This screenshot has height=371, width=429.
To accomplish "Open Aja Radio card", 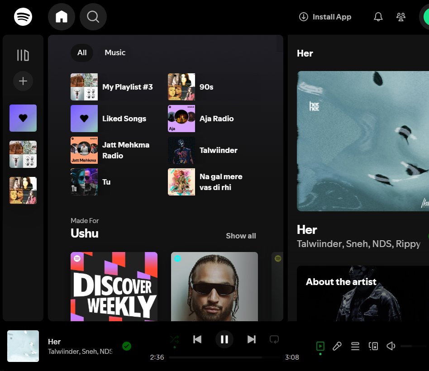I will pos(215,119).
